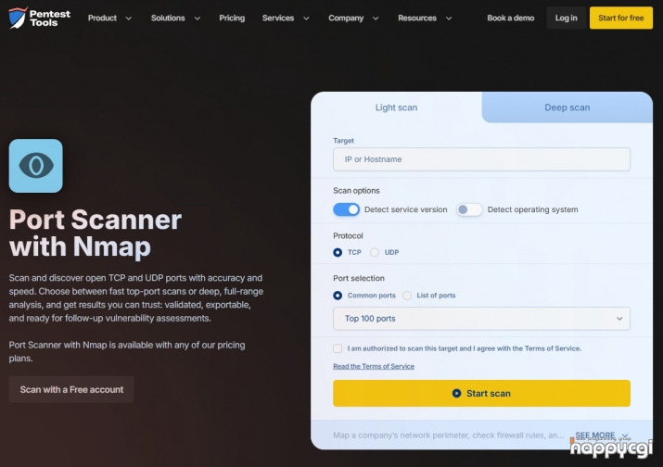663x467 pixels.
Task: Expand the Solutions menu chevron
Action: [197, 19]
